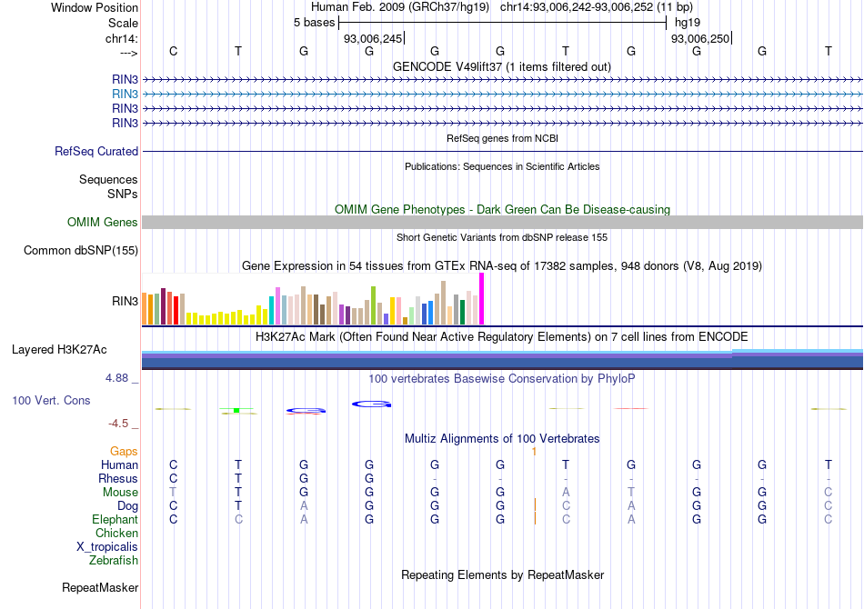Click the RefSeq Curated intron line
This screenshot has width=864, height=609.
tap(502, 152)
